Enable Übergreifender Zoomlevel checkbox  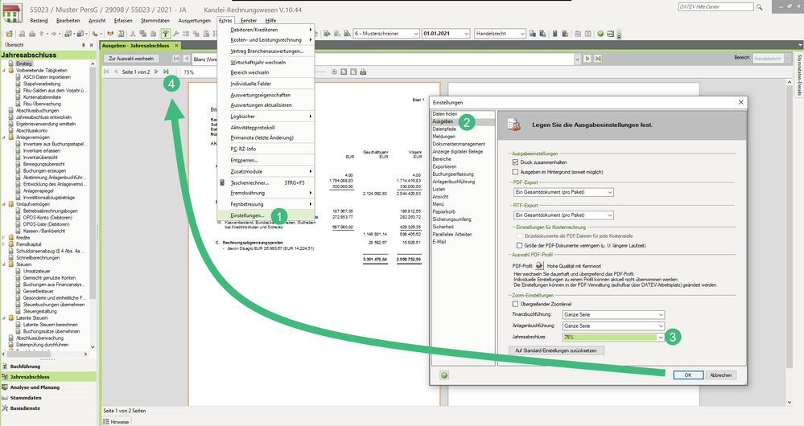pos(515,304)
